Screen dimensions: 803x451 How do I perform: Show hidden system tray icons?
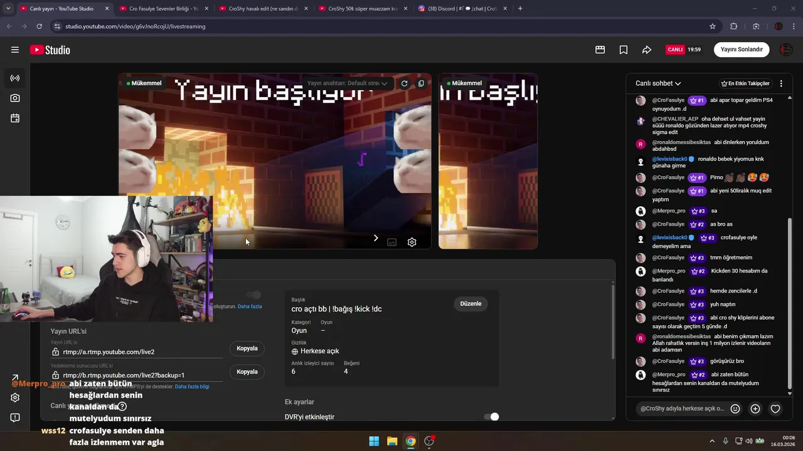[x=712, y=441]
